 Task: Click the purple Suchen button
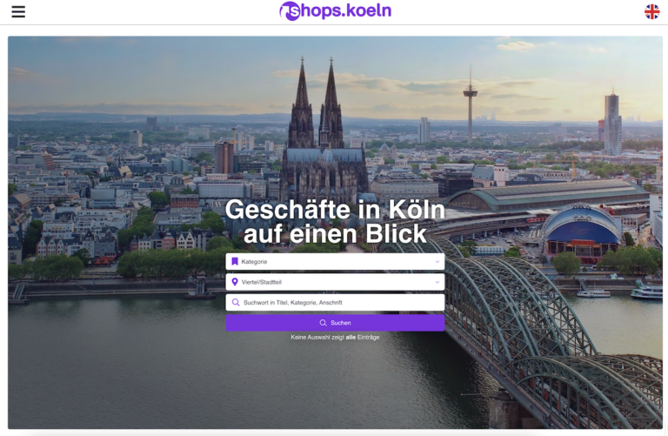(335, 323)
